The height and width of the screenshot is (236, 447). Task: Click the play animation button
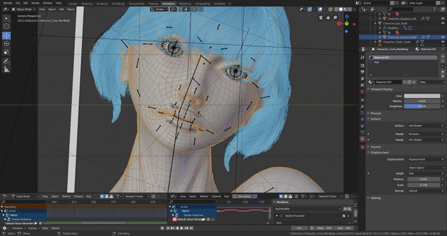[182, 228]
